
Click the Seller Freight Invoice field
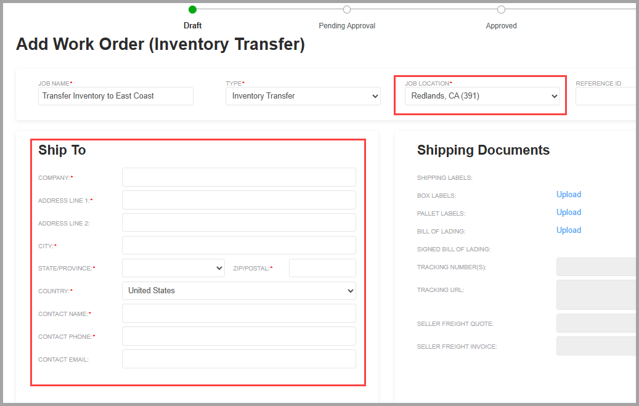click(596, 346)
